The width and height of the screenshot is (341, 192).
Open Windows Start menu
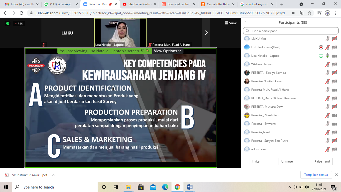click(x=6, y=187)
